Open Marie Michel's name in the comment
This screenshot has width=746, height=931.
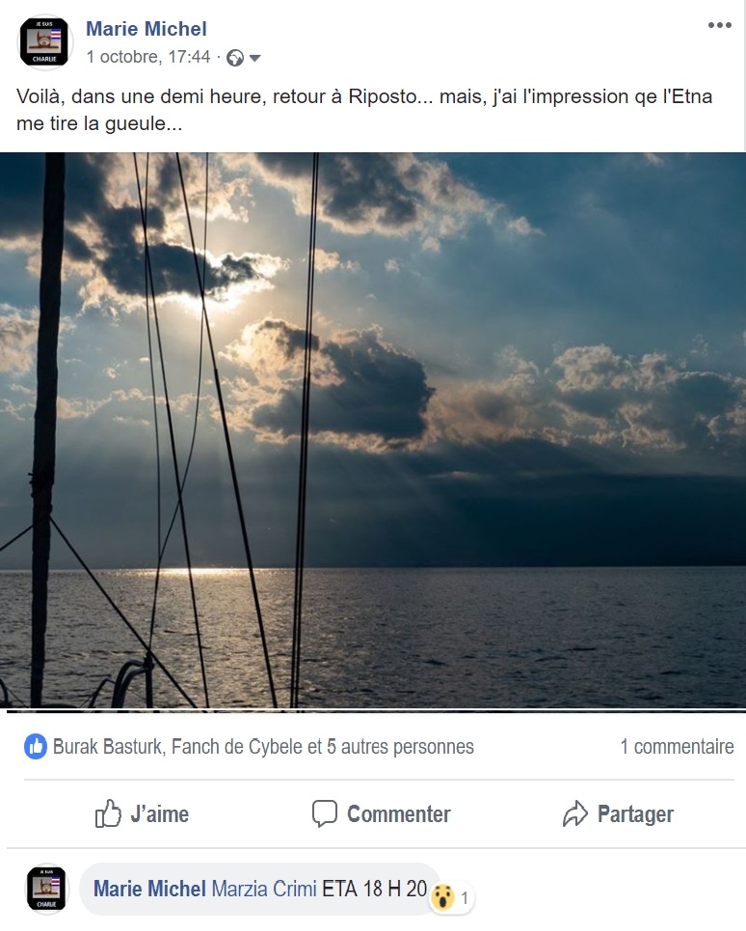click(149, 889)
